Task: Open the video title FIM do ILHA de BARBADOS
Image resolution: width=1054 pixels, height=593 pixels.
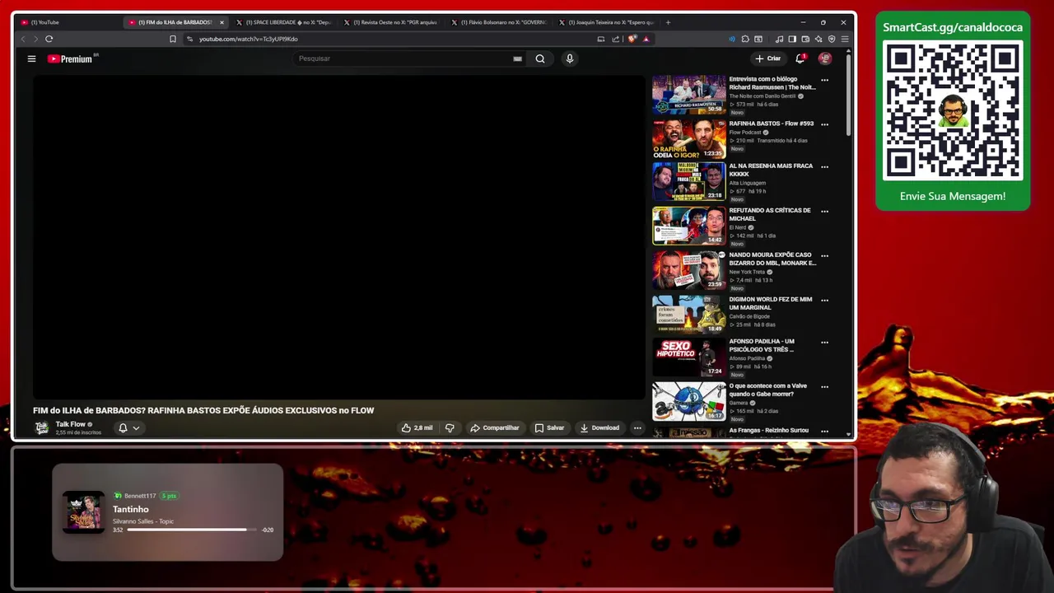Action: point(203,410)
